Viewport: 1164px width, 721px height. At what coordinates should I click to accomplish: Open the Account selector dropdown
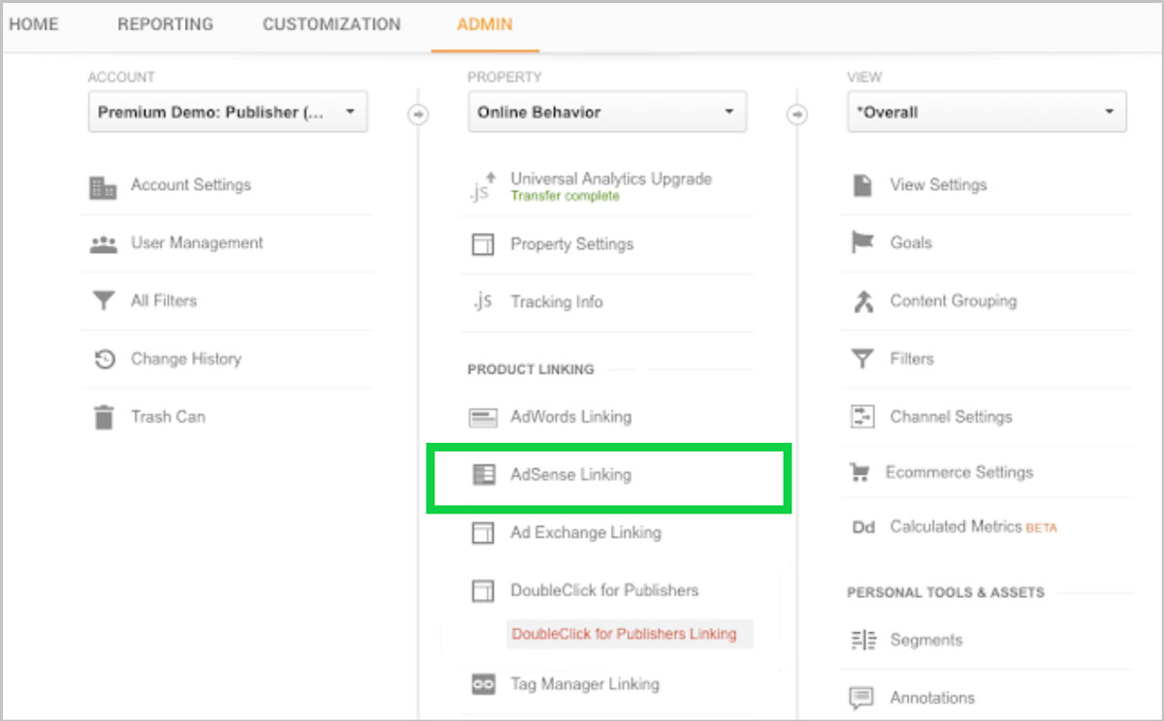(x=227, y=112)
